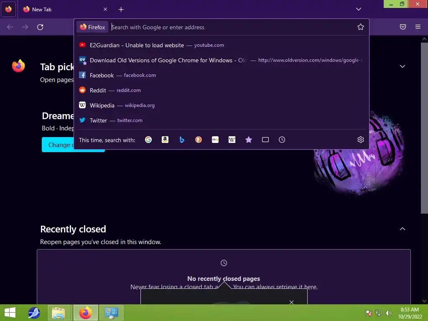Screen dimensions: 428x321
Task: Open the Facebook suggestion
Action: pyautogui.click(x=222, y=75)
